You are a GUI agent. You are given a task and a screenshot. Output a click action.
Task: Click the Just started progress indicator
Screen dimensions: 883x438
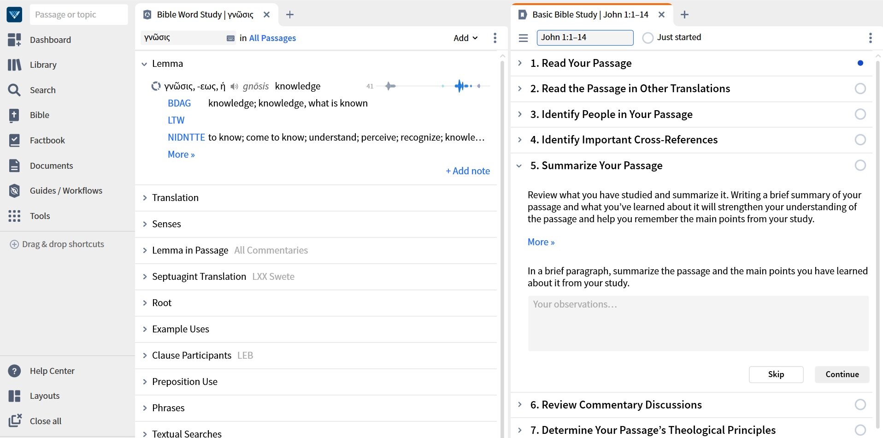tap(648, 38)
